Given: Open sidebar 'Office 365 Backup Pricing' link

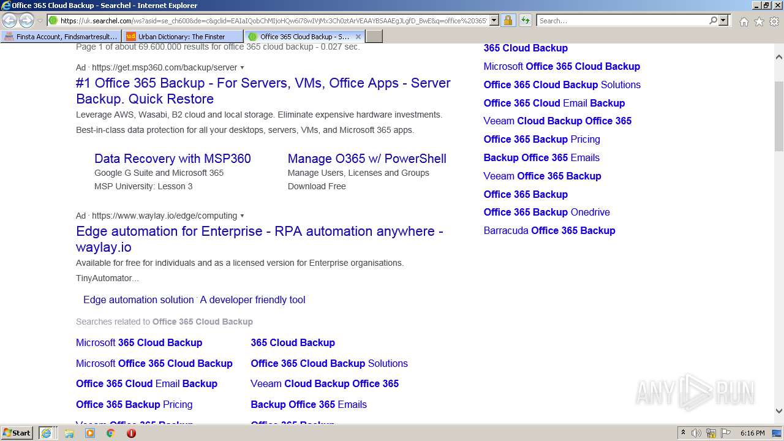Looking at the screenshot, I should coord(541,139).
